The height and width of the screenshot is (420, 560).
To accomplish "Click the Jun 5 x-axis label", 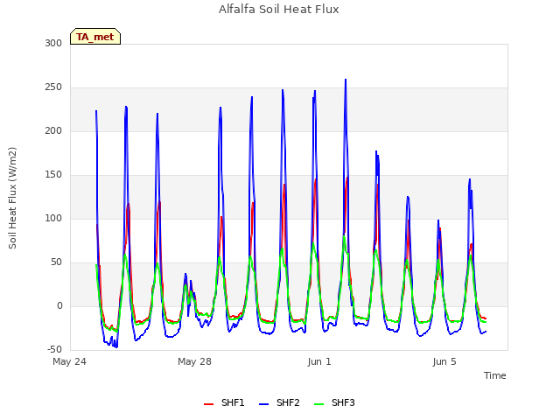I will (444, 361).
